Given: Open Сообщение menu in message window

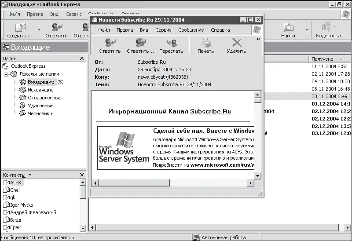Looking at the screenshot, I should tap(191, 30).
